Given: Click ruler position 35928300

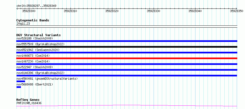Looking at the screenshot, I should click(x=29, y=11).
